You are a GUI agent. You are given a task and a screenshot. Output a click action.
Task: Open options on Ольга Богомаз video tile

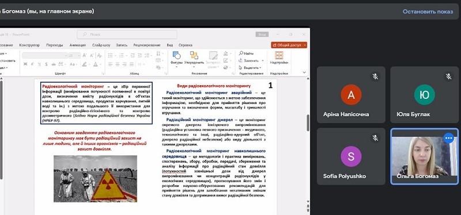448,138
